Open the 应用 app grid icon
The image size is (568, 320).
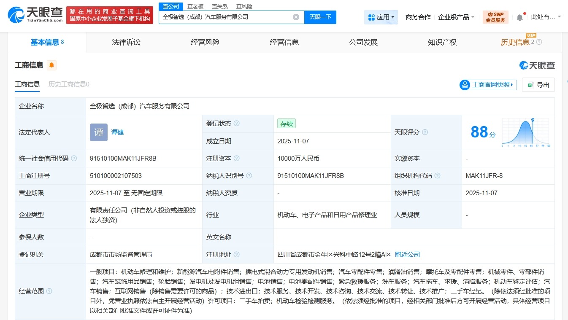(372, 17)
